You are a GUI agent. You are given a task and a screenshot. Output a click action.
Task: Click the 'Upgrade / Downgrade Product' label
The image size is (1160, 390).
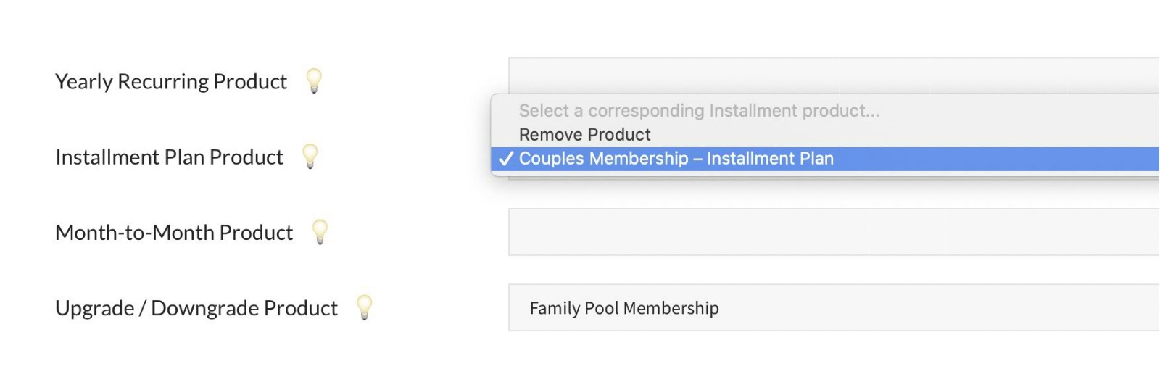point(196,308)
